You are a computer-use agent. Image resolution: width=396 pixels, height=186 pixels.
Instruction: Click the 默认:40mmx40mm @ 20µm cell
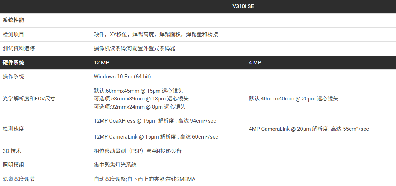[x=293, y=99]
